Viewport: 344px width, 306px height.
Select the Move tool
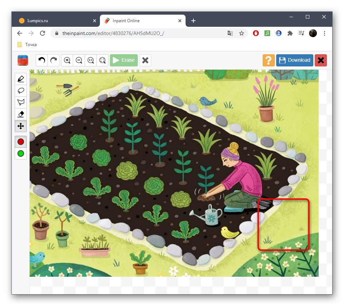coord(21,126)
